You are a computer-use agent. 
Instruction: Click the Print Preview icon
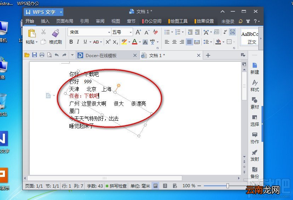49,55
